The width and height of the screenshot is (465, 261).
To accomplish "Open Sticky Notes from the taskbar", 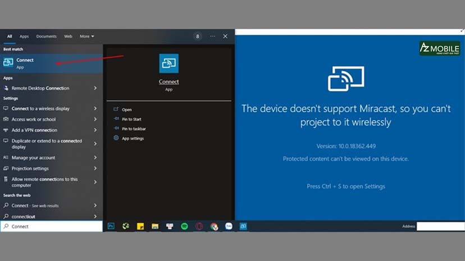I will tap(140, 226).
